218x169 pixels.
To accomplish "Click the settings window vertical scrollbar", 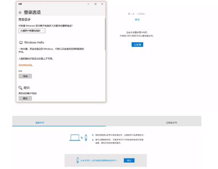I will click(105, 34).
